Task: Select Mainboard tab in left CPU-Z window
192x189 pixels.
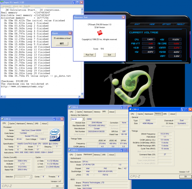Action: [x=21, y=124]
